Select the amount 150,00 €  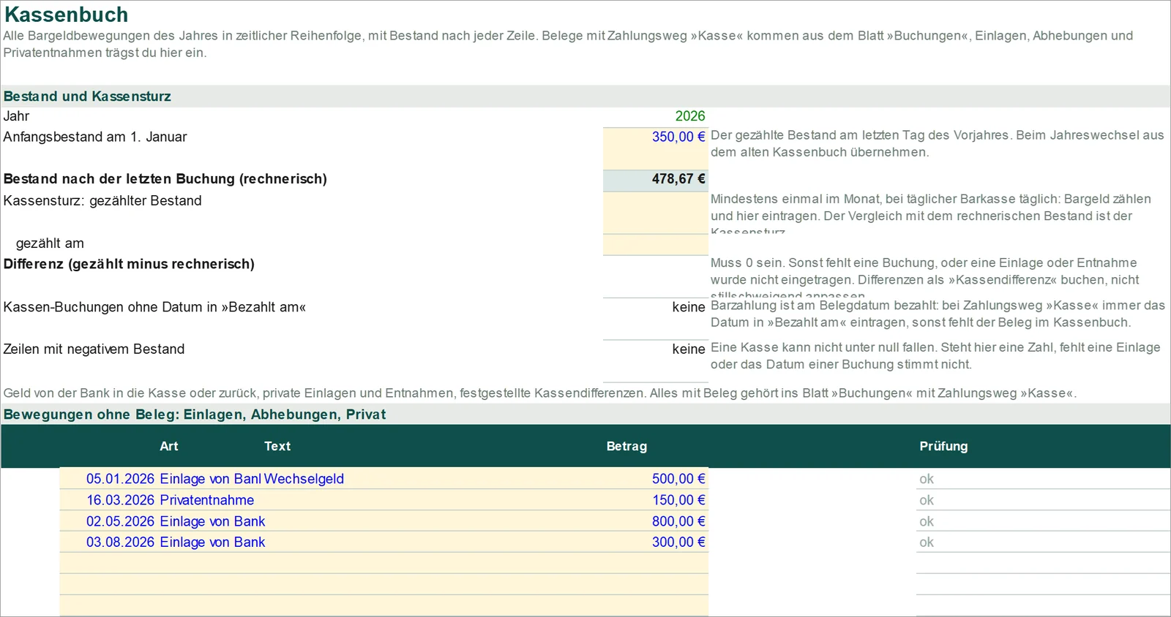click(x=678, y=500)
